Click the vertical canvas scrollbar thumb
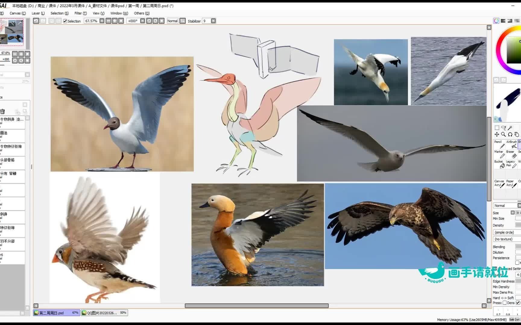Viewport: 521px width, 325px height. click(489, 159)
